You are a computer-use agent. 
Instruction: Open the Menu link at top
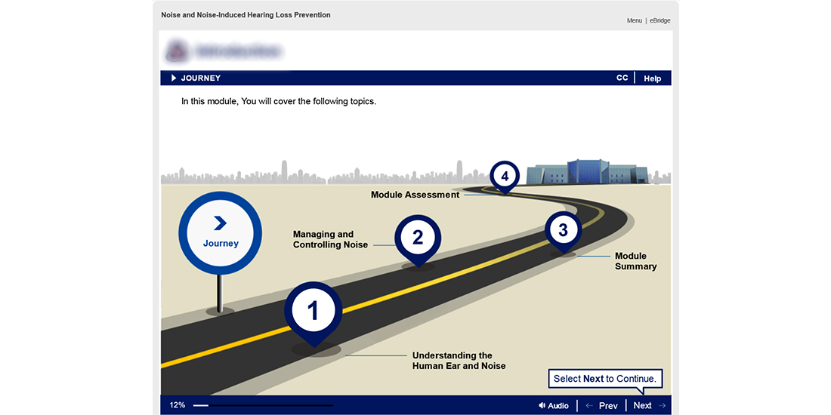634,20
